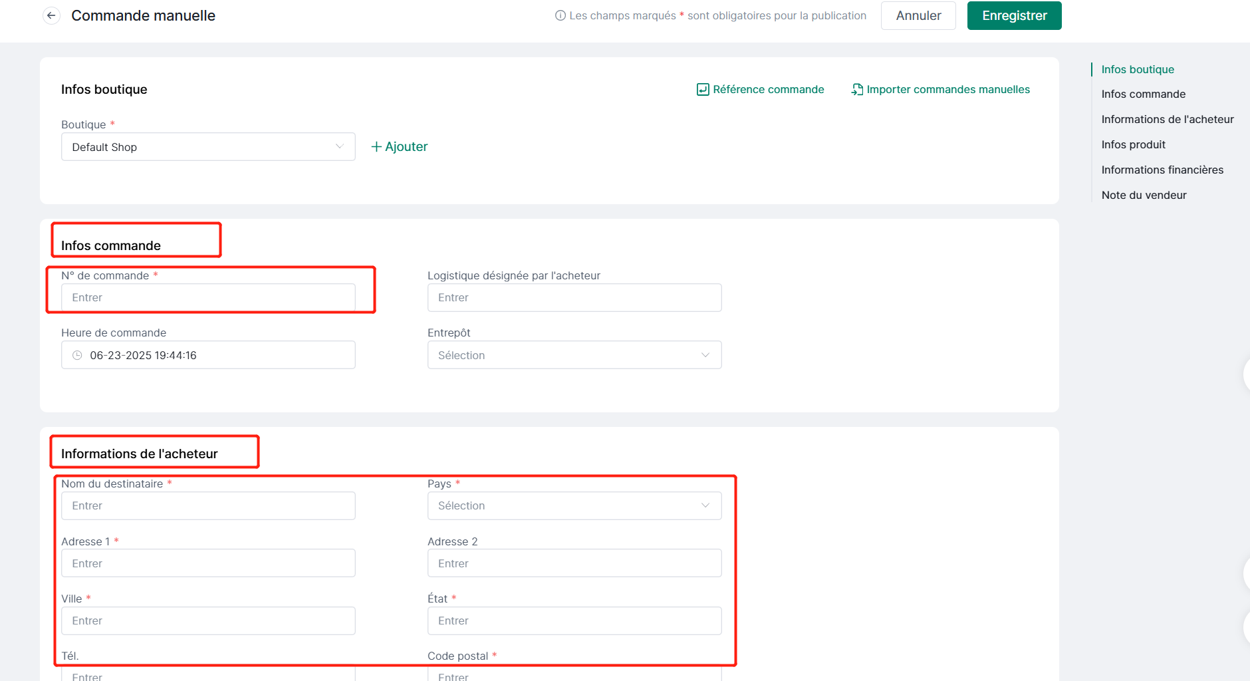Click the back arrow beside Commande manuelle
This screenshot has width=1250, height=681.
tap(51, 15)
